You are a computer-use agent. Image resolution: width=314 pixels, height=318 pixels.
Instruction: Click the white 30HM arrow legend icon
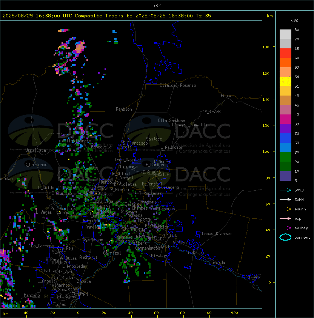pyautogui.click(x=285, y=199)
